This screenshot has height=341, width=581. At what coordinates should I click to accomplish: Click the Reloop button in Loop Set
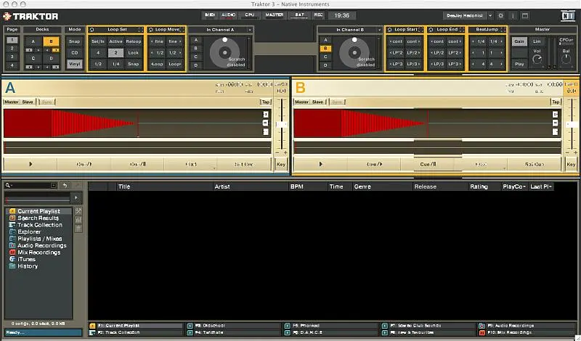(x=134, y=41)
